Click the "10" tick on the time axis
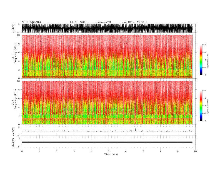220x170 pixels. [x=195, y=151]
